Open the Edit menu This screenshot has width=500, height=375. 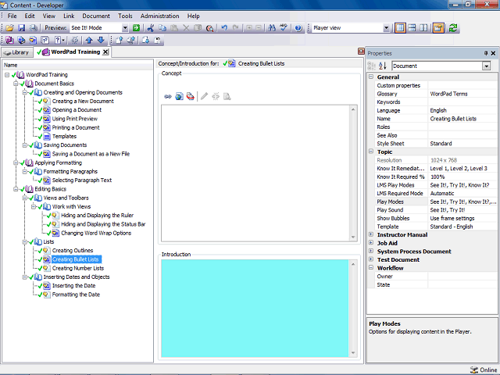pyautogui.click(x=30, y=16)
